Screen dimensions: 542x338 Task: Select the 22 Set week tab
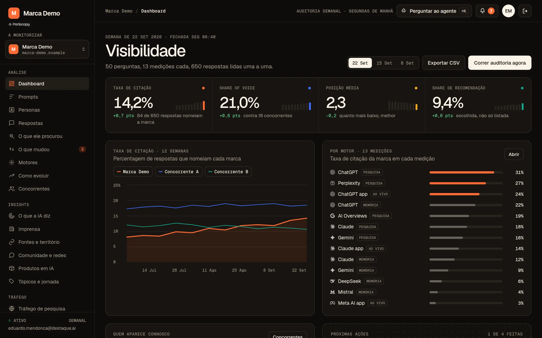click(360, 63)
